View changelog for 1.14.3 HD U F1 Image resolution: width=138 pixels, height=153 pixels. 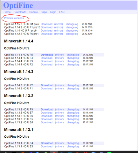[73, 89]
